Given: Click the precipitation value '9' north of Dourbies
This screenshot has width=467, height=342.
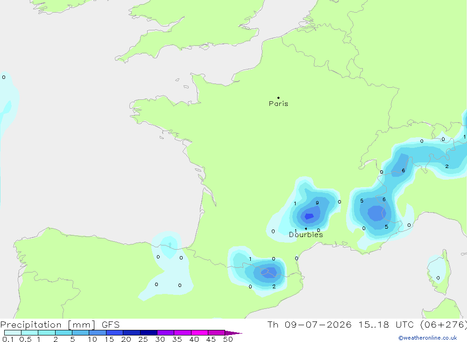Looking at the screenshot, I should (317, 202).
